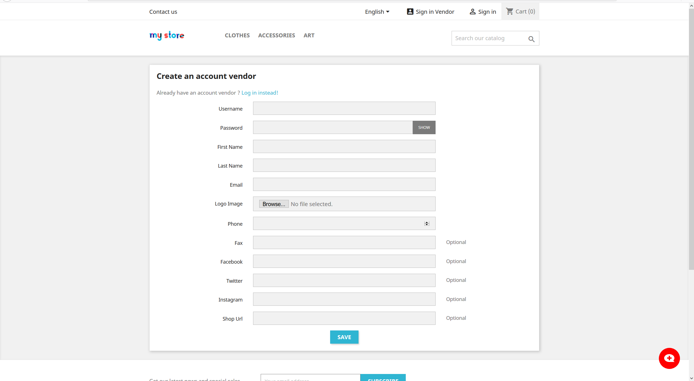Click the Sign in user account icon
Image resolution: width=694 pixels, height=381 pixels.
(471, 11)
